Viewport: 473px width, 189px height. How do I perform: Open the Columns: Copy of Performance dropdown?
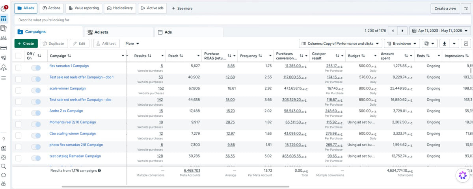pos(341,44)
